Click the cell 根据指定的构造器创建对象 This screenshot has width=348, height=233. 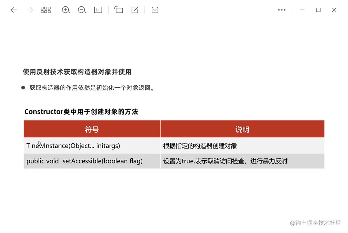(242, 146)
